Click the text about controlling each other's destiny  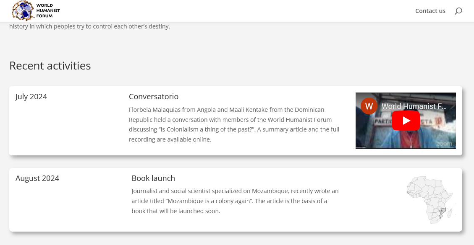point(89,26)
